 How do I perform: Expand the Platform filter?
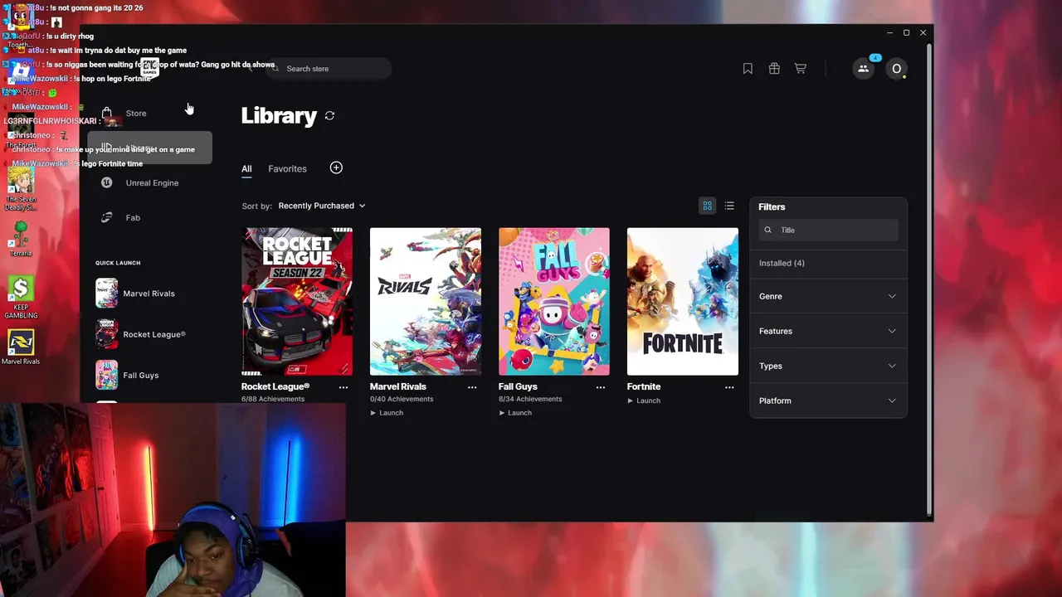(x=828, y=400)
